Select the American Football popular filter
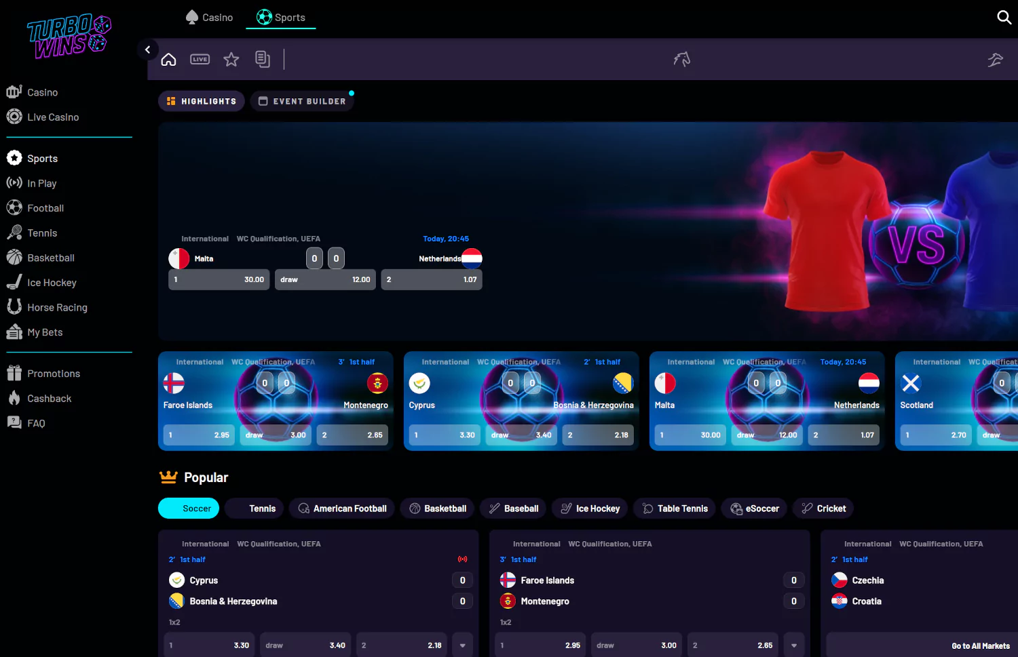Screen dimensions: 1018x657 coord(342,509)
